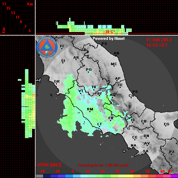The width and height of the screenshot is (178, 178).
Task: Click the 17 km altitude tick label
Action: click(x=4, y=4)
